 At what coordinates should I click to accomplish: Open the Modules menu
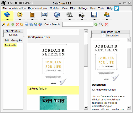point(55,9)
